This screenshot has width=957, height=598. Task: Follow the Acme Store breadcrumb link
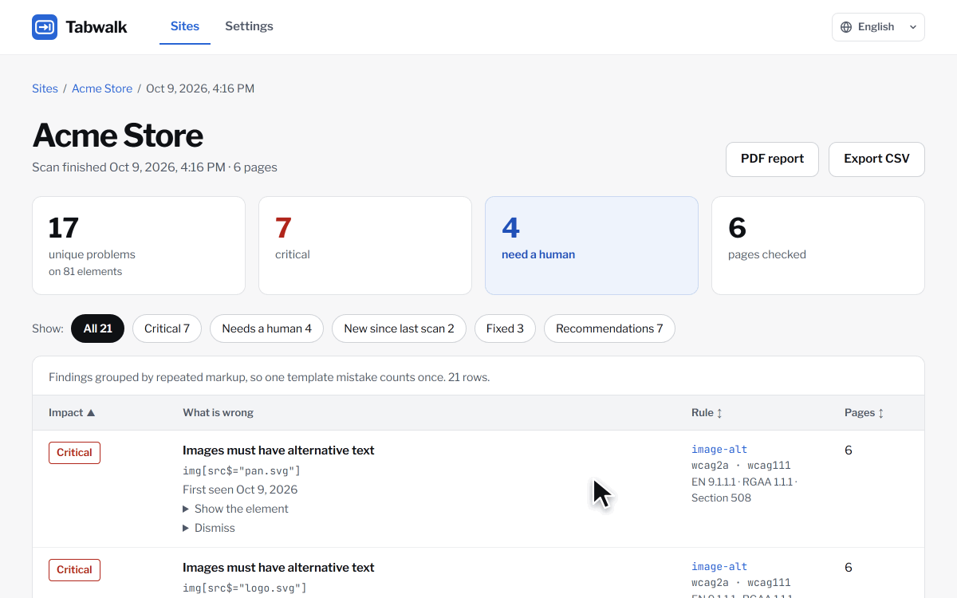pos(102,89)
